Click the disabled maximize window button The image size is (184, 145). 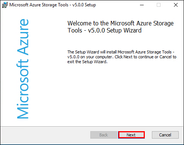pyautogui.click(x=159, y=5)
